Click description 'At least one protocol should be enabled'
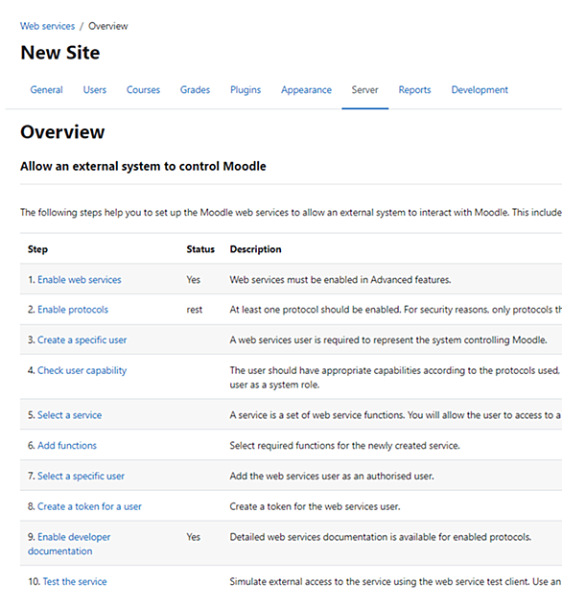The height and width of the screenshot is (607, 562). (x=396, y=310)
